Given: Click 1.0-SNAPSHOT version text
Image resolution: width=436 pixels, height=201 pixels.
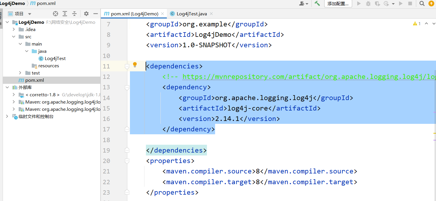Looking at the screenshot, I should coord(207,45).
